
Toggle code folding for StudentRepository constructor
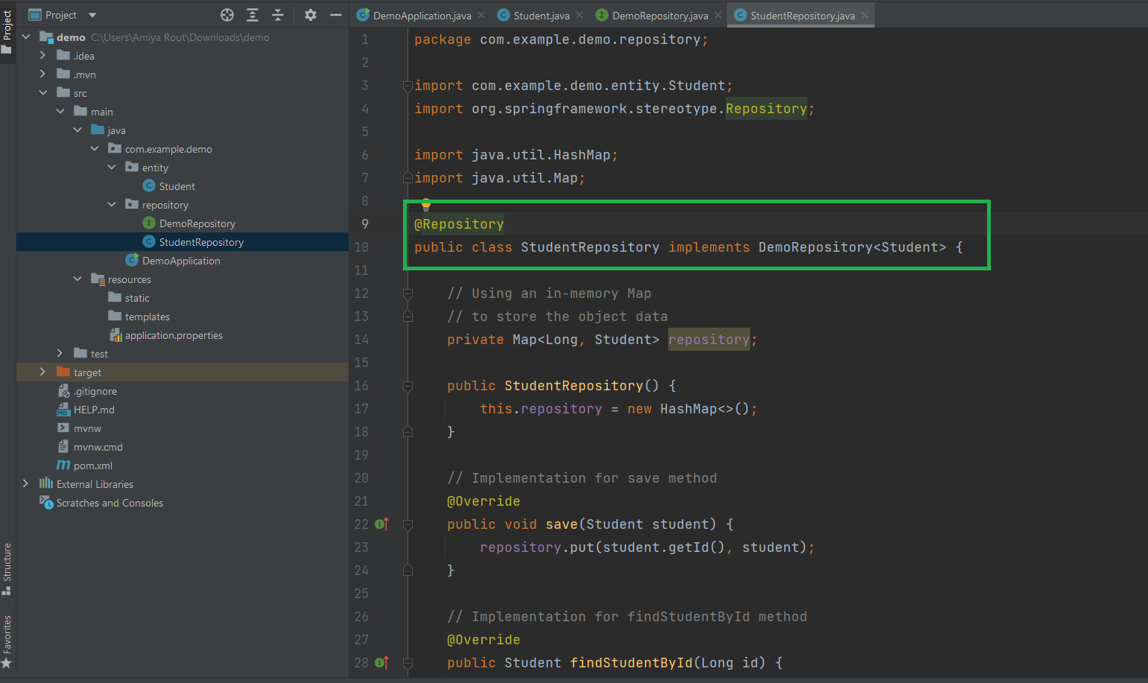tap(407, 386)
